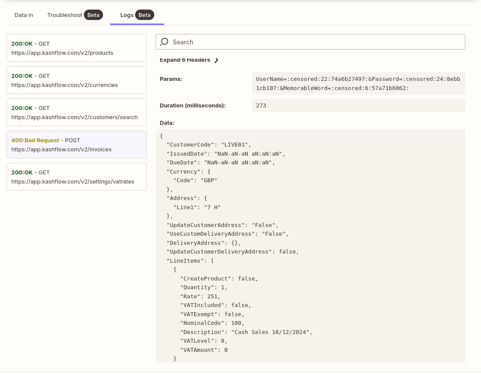
Task: Open the GET /v2/currencies log entry
Action: (76, 80)
